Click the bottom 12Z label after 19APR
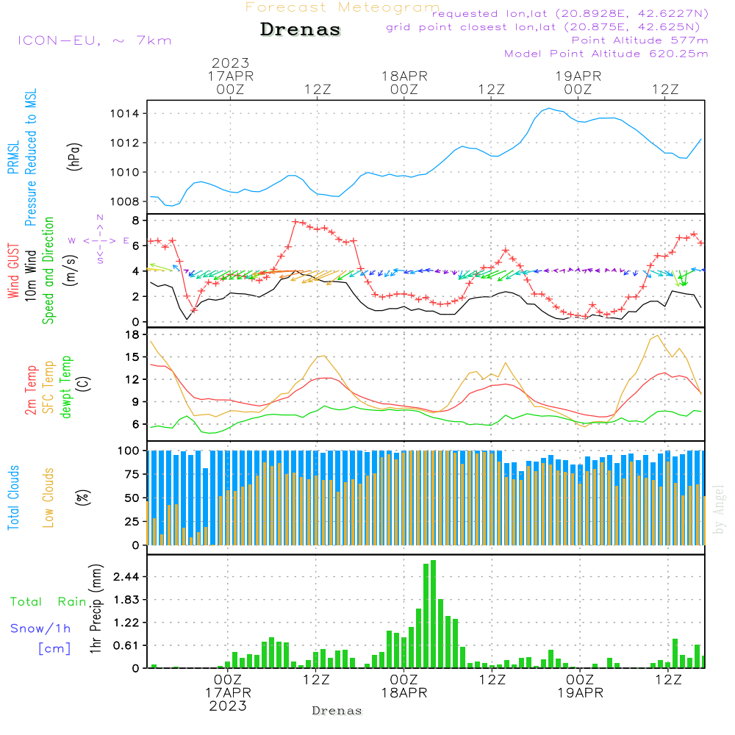 pyautogui.click(x=668, y=679)
